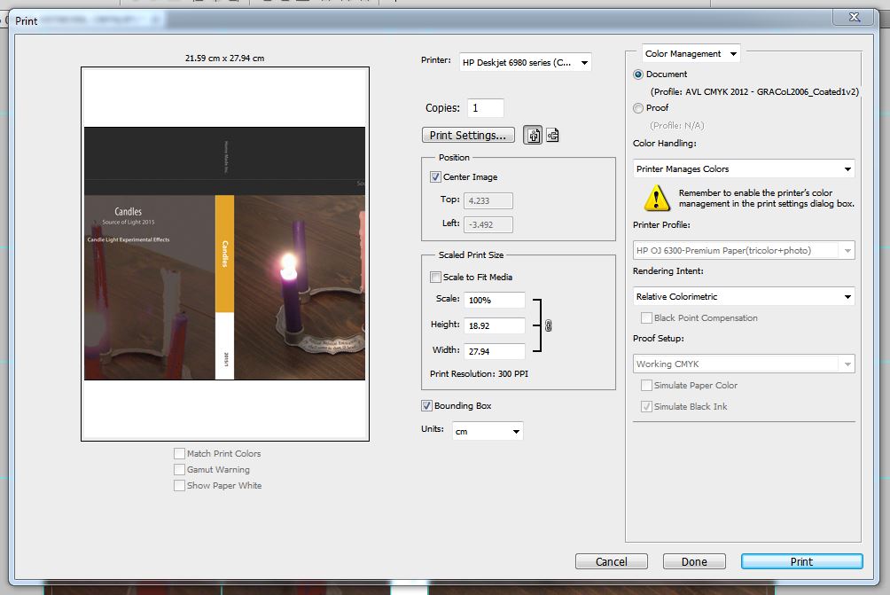Click the Width value field
Image resolution: width=890 pixels, height=595 pixels.
(x=495, y=351)
